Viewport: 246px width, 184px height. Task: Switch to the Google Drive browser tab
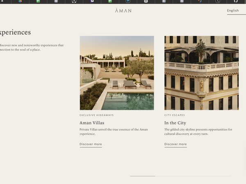20,1
